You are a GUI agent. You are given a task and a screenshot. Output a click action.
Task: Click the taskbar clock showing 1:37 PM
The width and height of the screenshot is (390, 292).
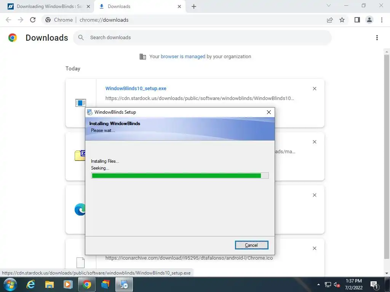coord(354,284)
